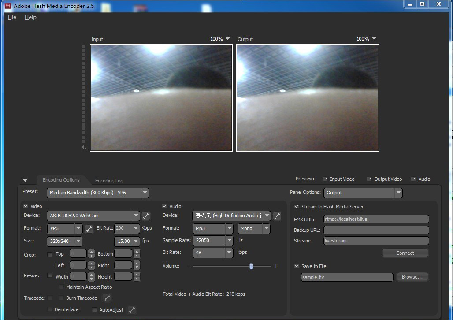Disable Stream to Flash Media Server
Viewport: 453px width, 320px height.
tap(297, 206)
